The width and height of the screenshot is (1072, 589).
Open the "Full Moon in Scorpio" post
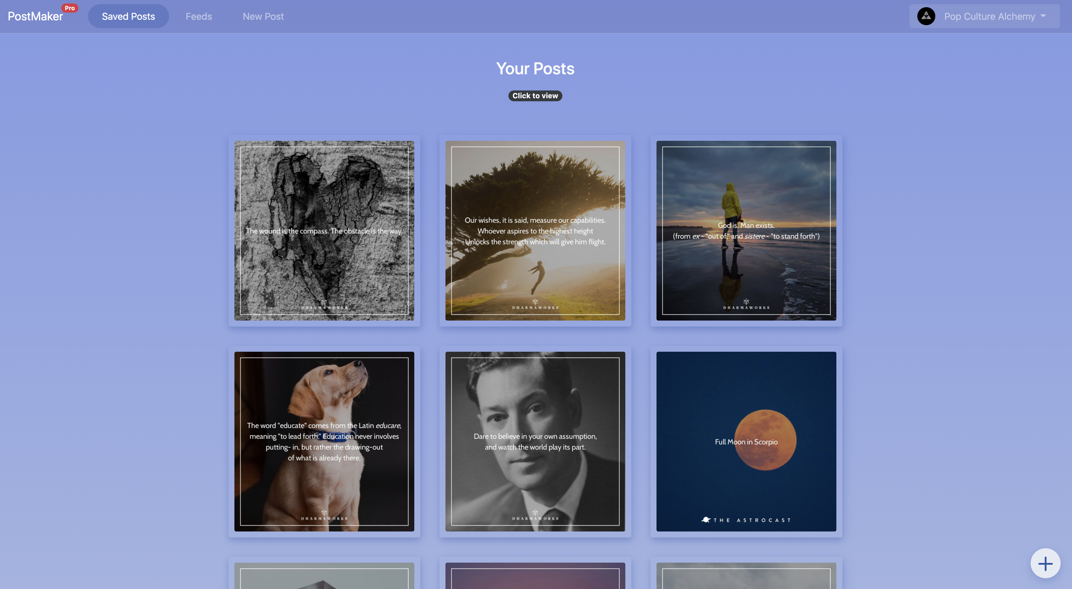(746, 442)
